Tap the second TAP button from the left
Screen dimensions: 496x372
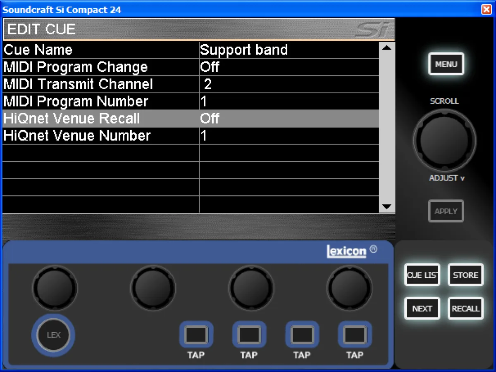point(249,334)
